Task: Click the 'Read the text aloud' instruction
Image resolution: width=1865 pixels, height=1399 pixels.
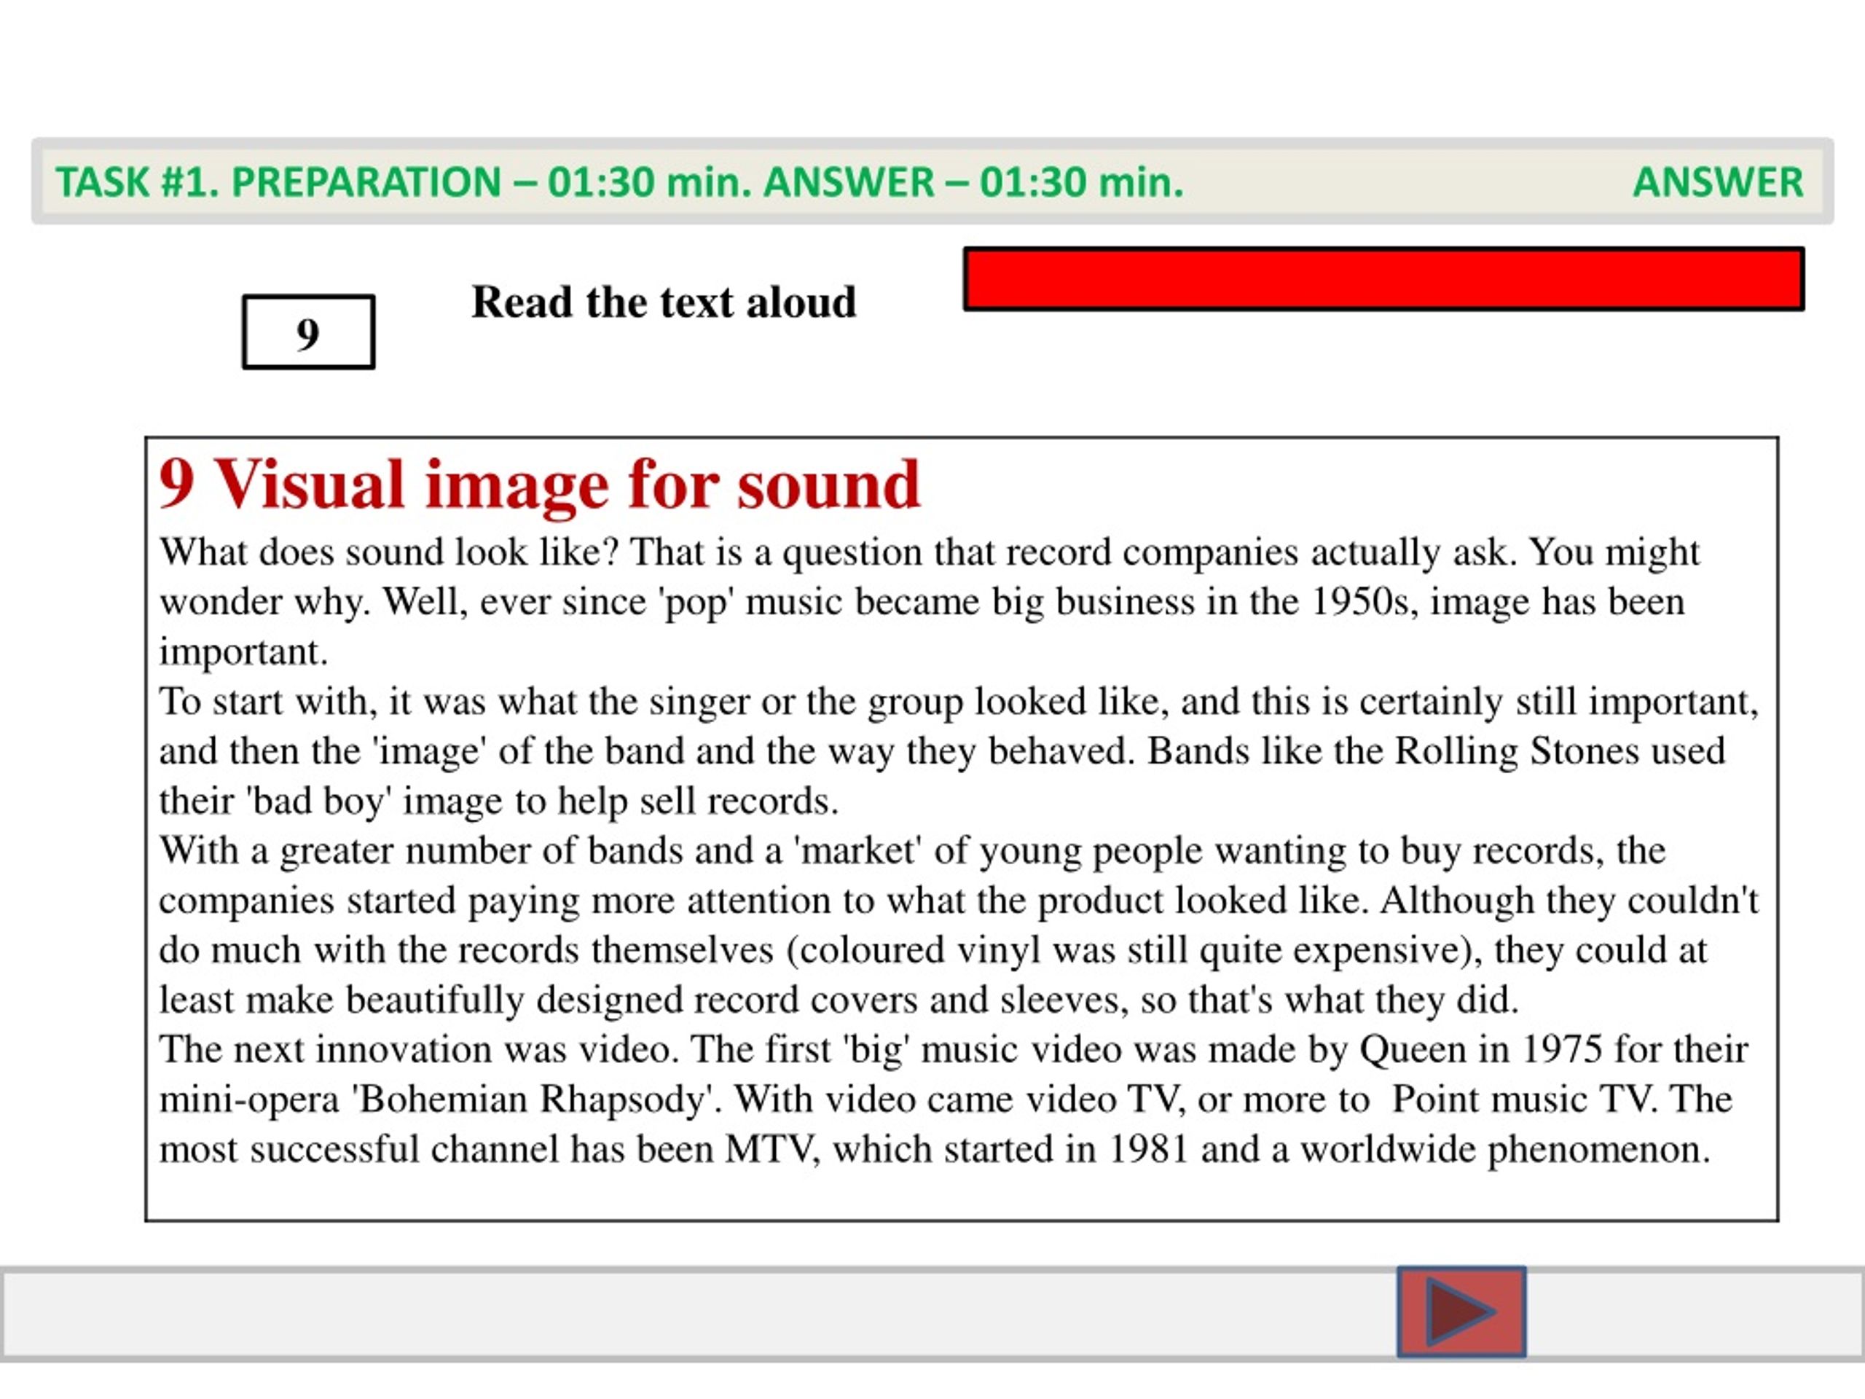Action: (x=664, y=302)
